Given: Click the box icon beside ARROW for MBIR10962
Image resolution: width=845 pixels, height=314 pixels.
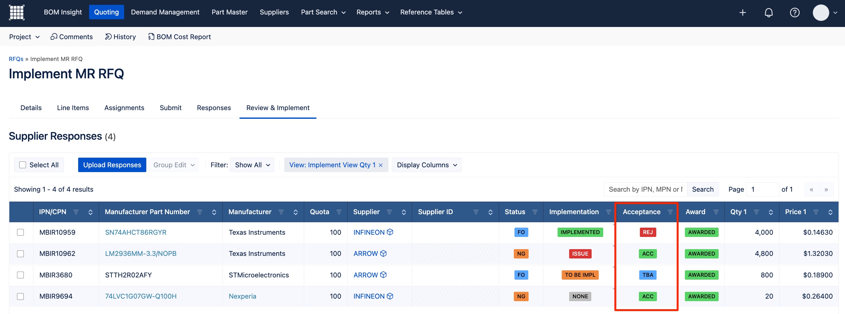Looking at the screenshot, I should coord(384,253).
